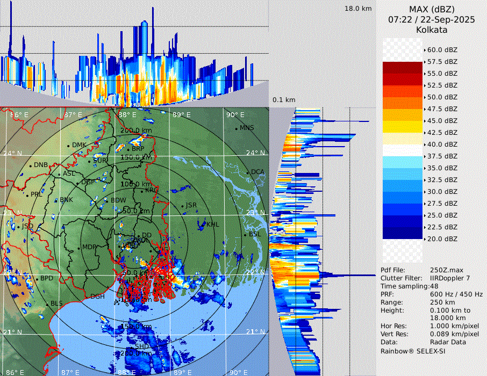The width and height of the screenshot is (487, 376).
Task: Select the BRP station marker
Action: 128,149
